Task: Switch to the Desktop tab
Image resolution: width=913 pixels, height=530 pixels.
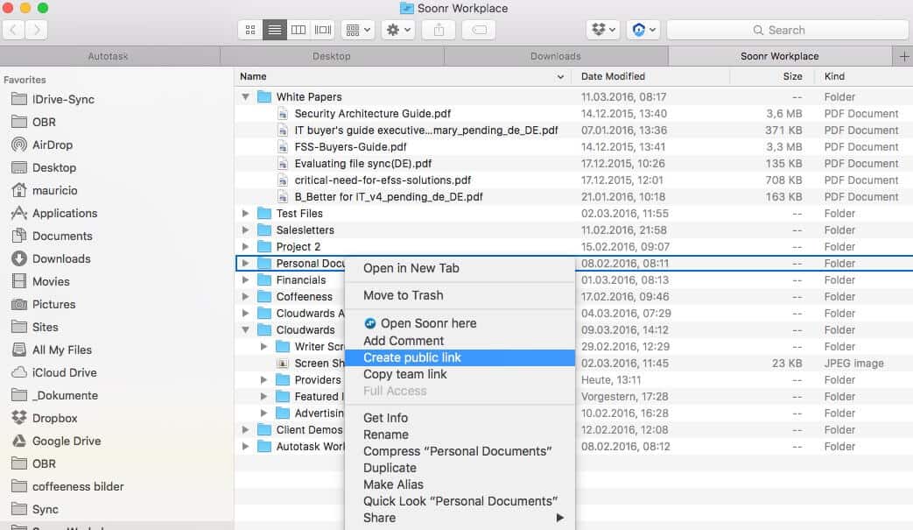Action: coord(331,56)
